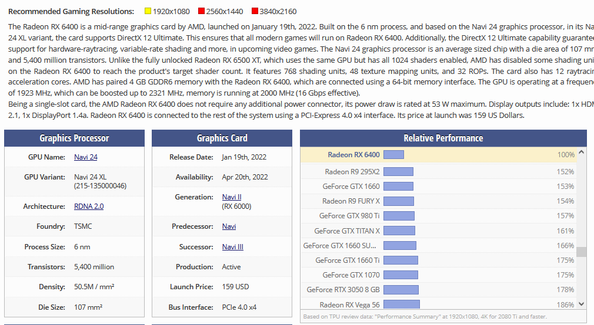The height and width of the screenshot is (325, 594).
Task: Click the 186% bar for Radeon RX Vega 56
Action: pyautogui.click(x=402, y=304)
